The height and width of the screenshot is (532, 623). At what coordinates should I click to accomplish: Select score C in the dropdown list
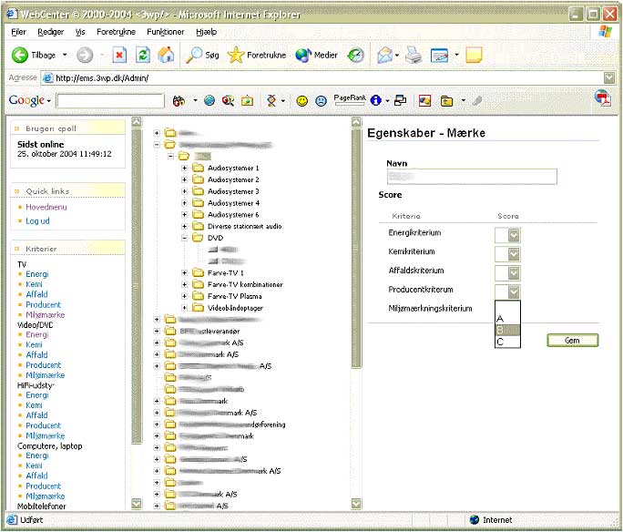pyautogui.click(x=507, y=342)
